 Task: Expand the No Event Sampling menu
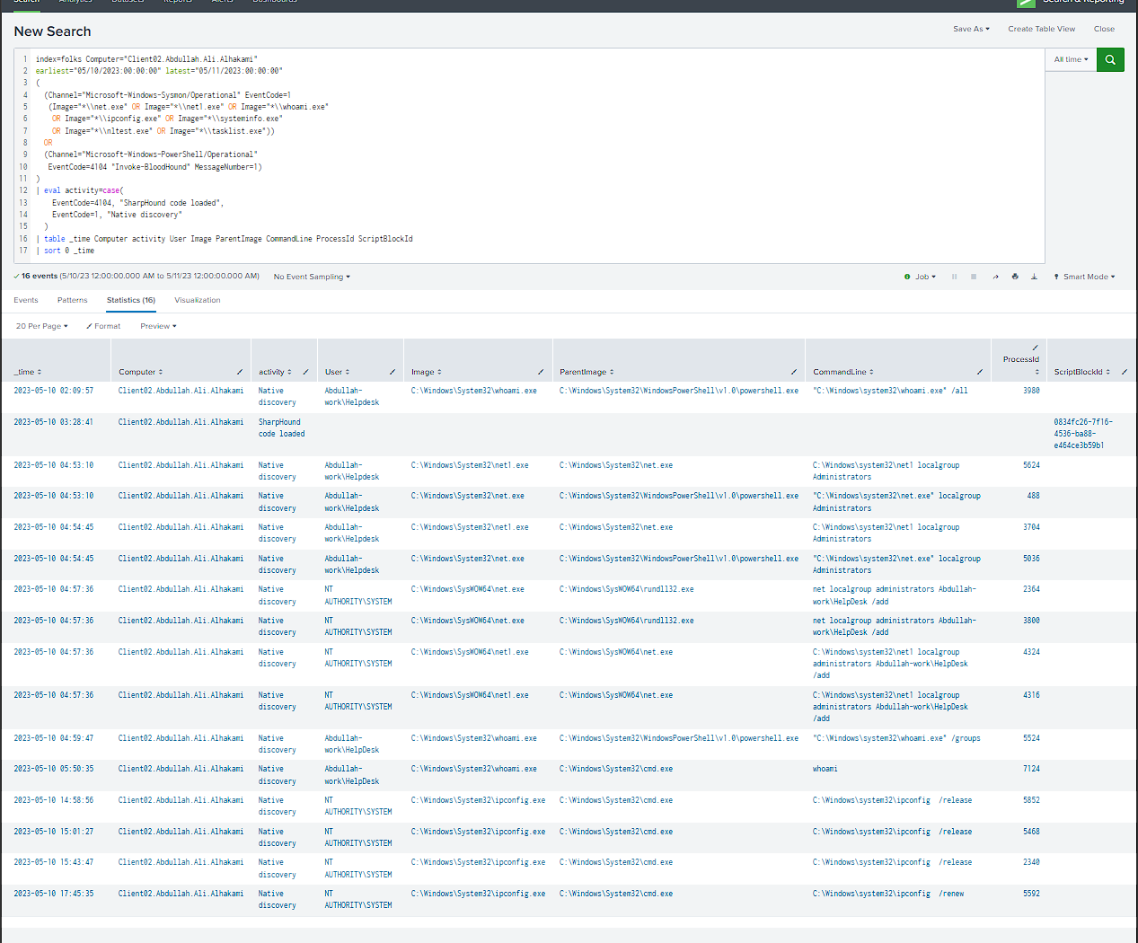(x=312, y=277)
